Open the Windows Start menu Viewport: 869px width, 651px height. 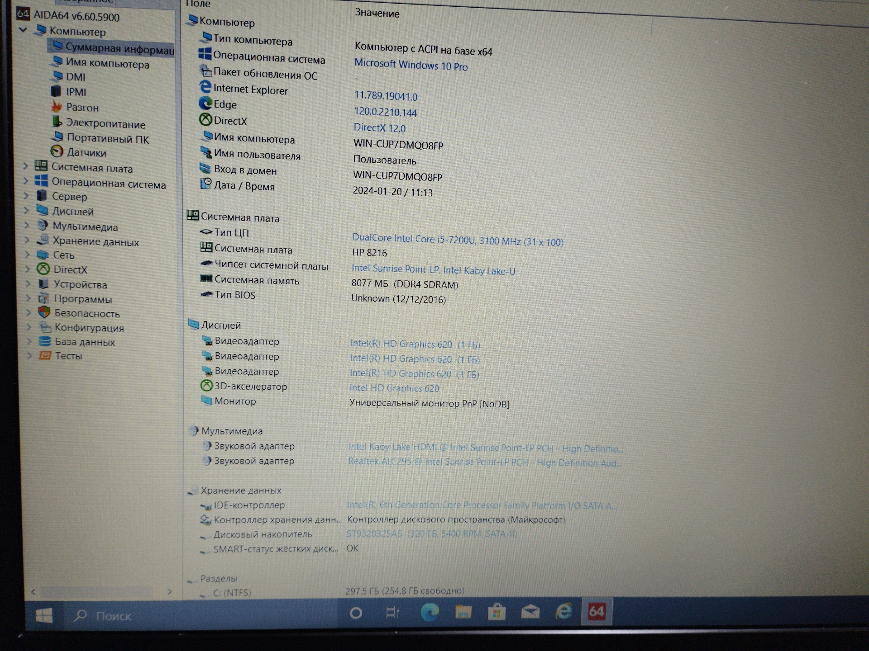coord(44,615)
